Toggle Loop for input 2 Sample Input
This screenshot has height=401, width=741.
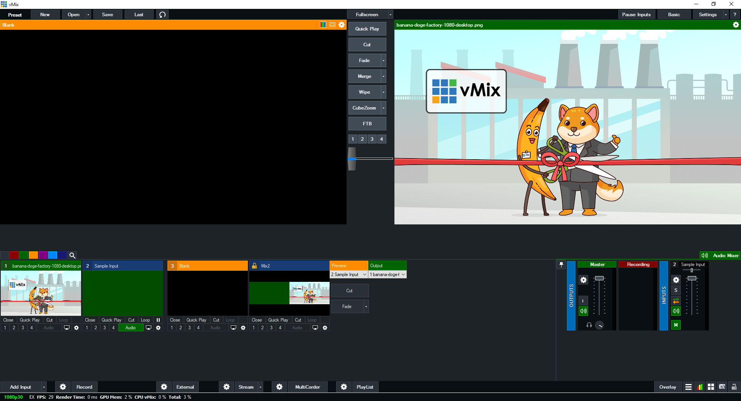coord(145,320)
